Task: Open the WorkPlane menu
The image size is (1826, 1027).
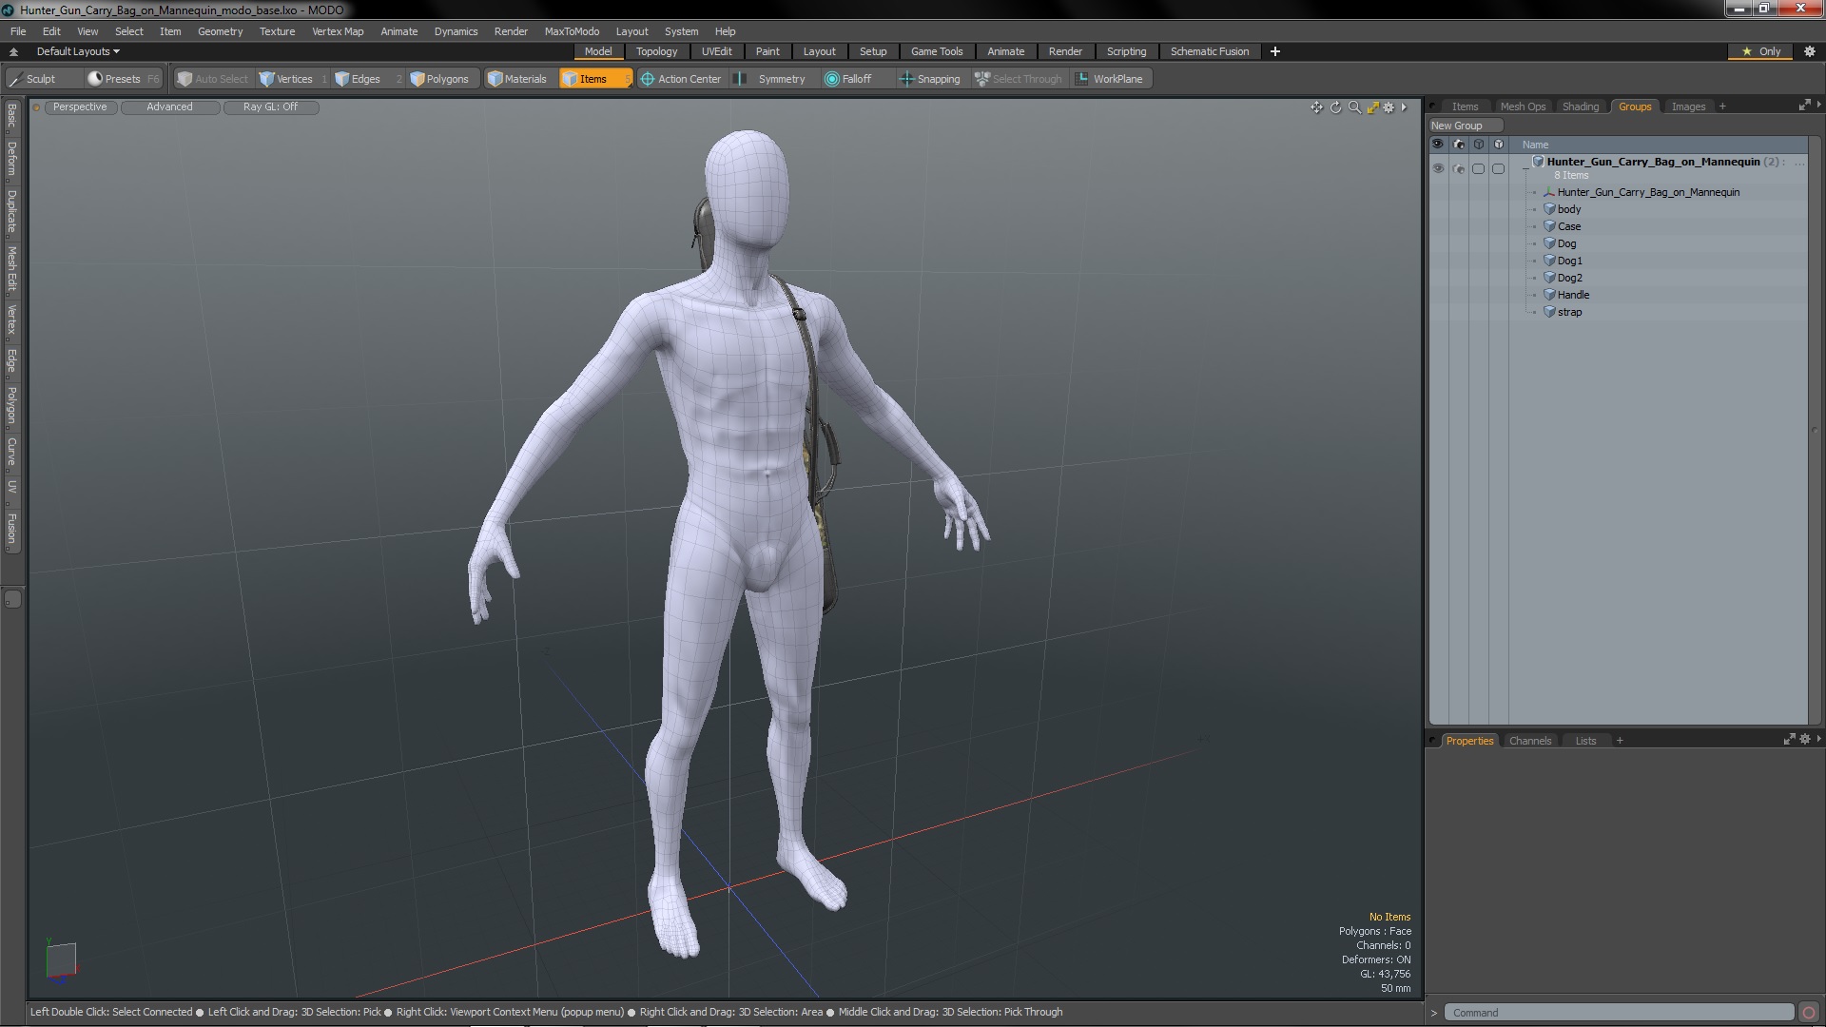Action: pyautogui.click(x=1110, y=79)
